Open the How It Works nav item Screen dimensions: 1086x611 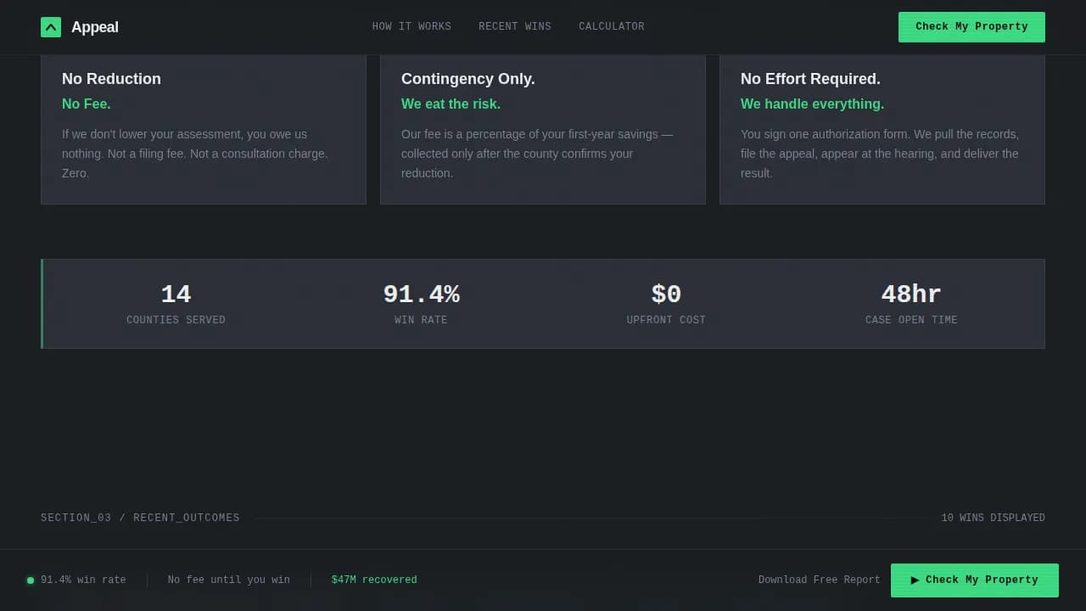(411, 26)
